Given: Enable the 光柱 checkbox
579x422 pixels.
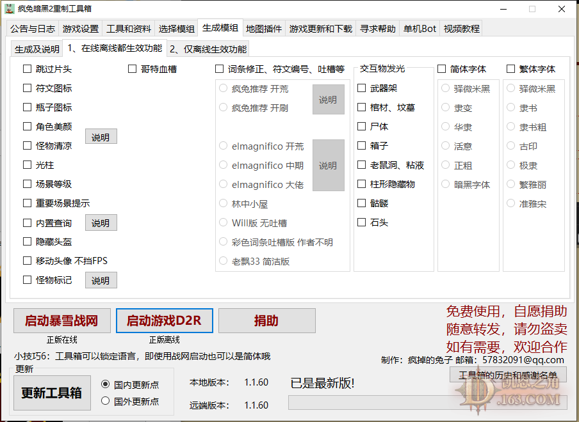Looking at the screenshot, I should [x=27, y=165].
